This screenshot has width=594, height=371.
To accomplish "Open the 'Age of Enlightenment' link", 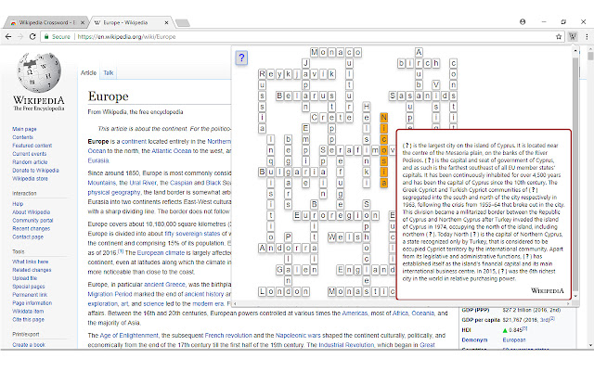I will pyautogui.click(x=129, y=336).
